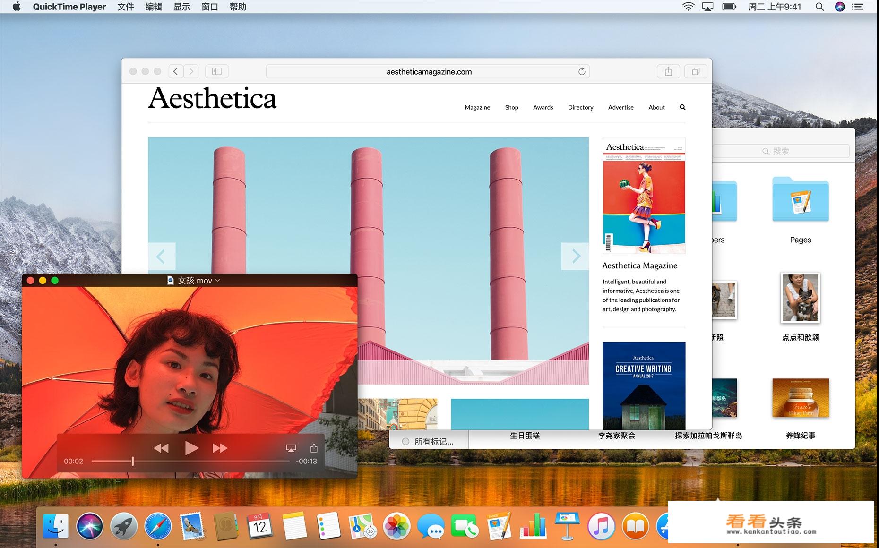Open the QuickTime Player application menu
879x548 pixels.
coord(69,7)
